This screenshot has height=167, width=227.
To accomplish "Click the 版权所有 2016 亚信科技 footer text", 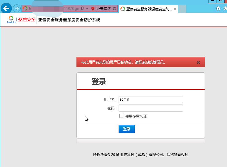I will (140, 155).
